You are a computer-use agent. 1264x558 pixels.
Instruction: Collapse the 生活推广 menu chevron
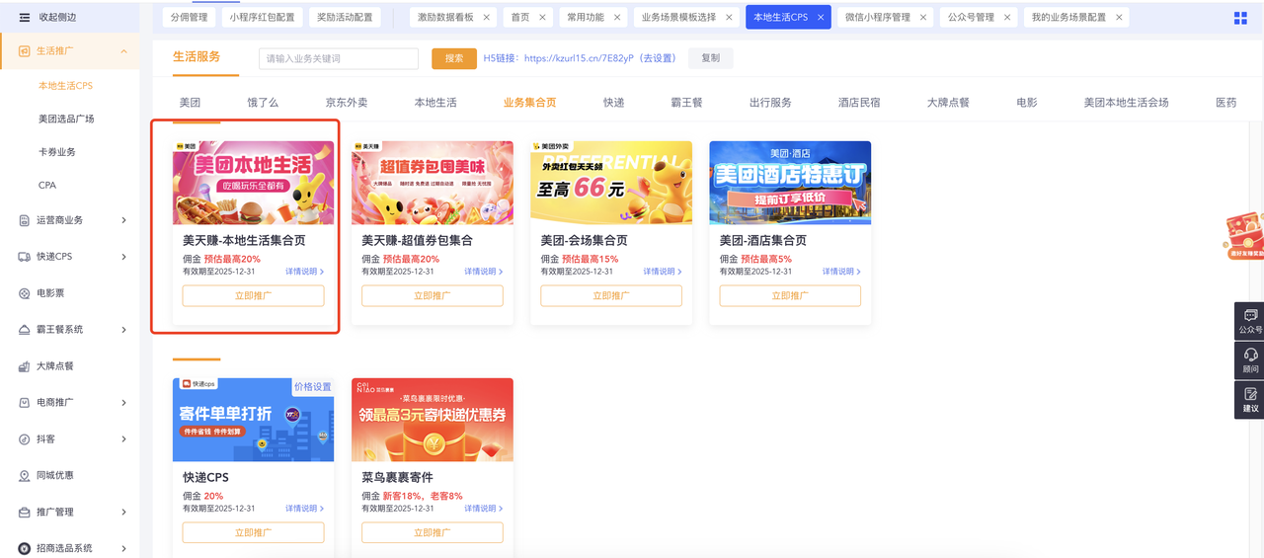123,51
